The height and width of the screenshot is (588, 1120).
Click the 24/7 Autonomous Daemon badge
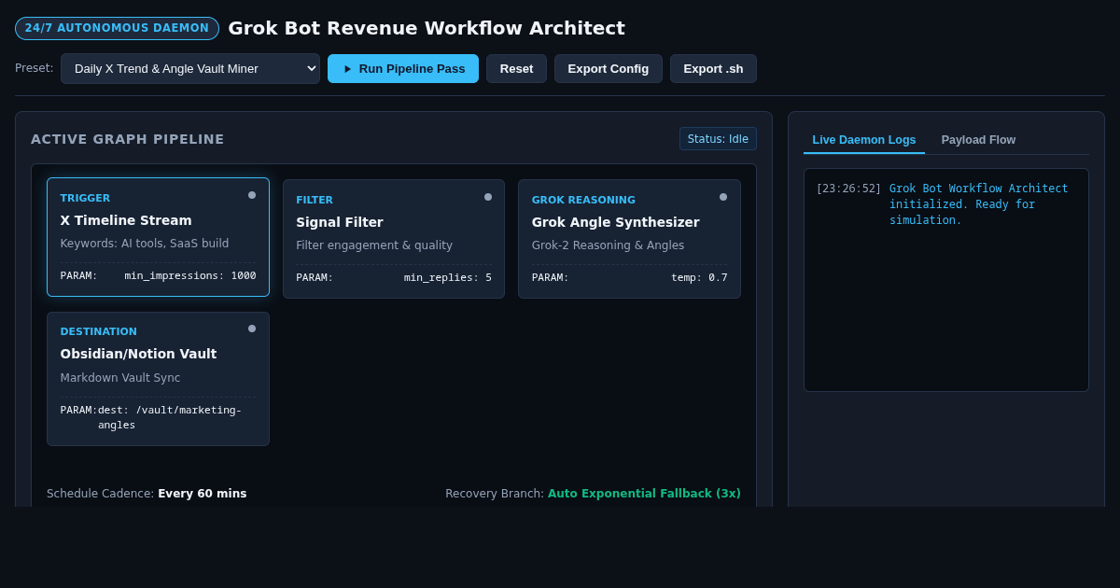click(x=117, y=28)
